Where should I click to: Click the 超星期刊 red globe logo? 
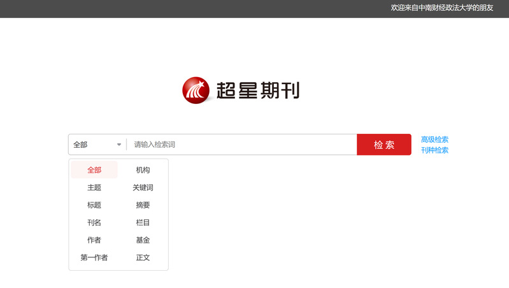[x=196, y=90]
